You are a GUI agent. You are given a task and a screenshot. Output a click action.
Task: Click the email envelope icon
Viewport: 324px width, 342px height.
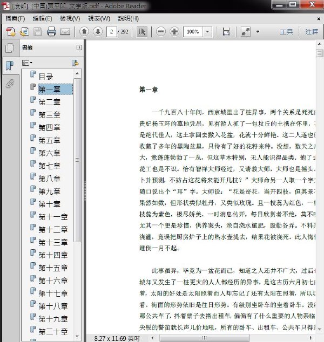coord(65,32)
